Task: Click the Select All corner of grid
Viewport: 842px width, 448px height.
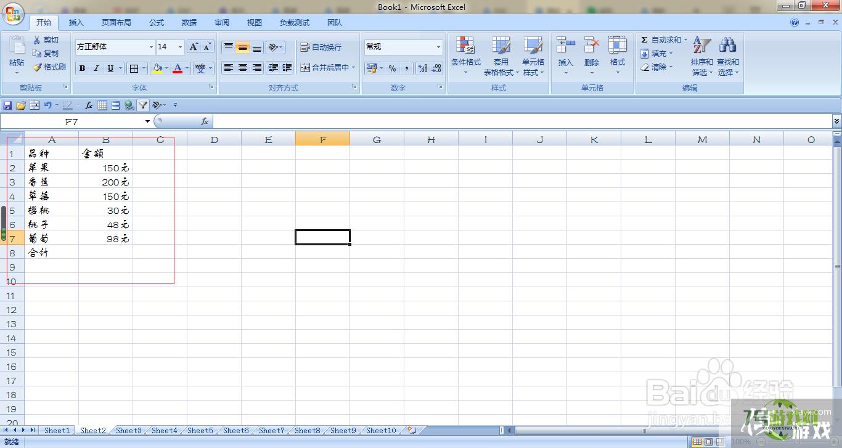Action: (x=12, y=139)
